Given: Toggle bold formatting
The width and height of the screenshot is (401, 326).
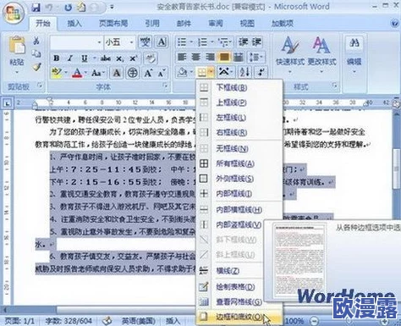Looking at the screenshot, I should [x=57, y=58].
